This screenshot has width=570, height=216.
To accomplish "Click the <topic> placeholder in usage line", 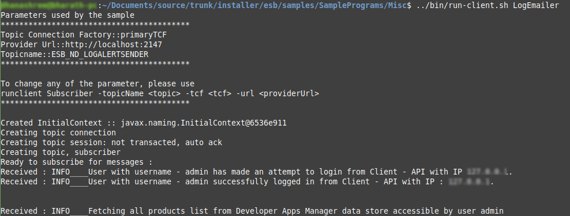I will [164, 94].
